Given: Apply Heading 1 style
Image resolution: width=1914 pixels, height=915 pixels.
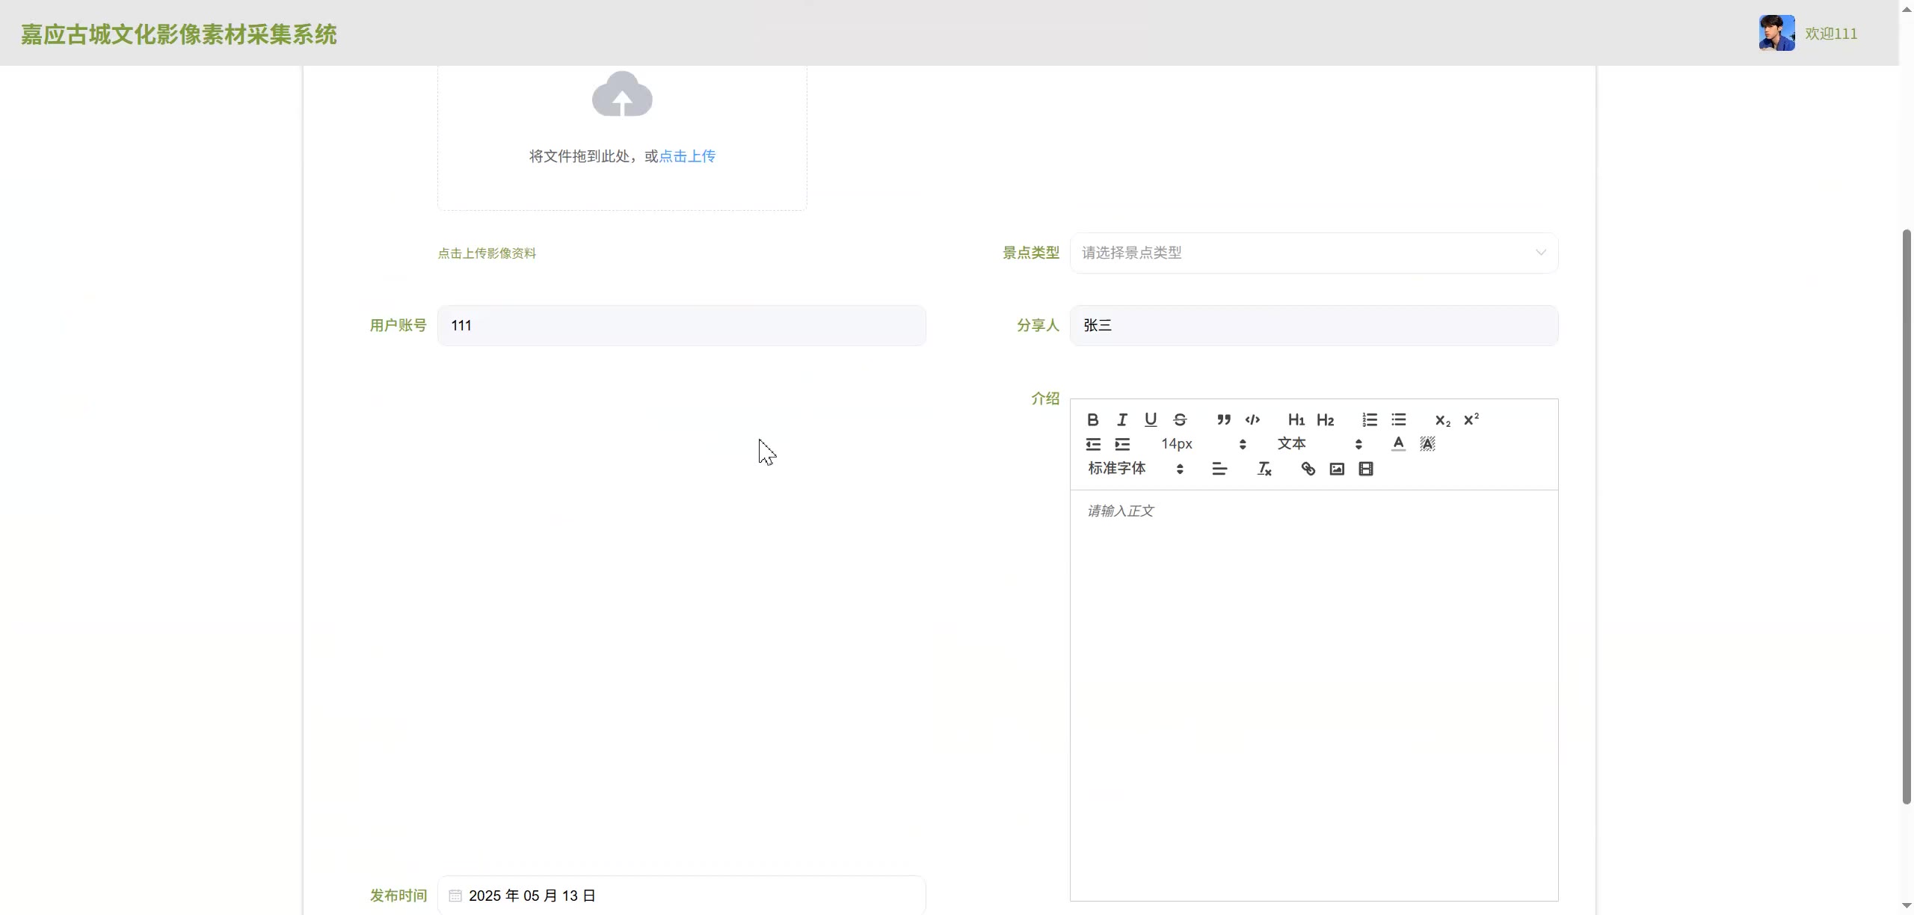Looking at the screenshot, I should (x=1296, y=419).
